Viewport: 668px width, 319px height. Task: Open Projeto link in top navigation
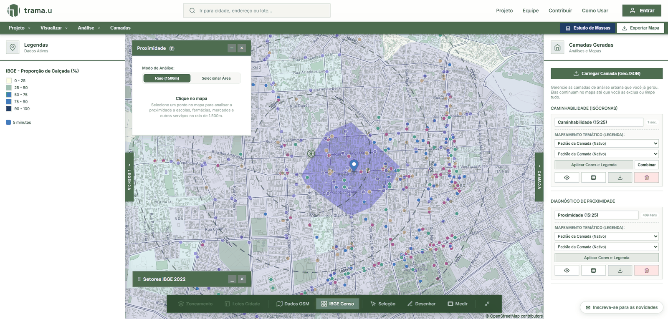point(504,11)
